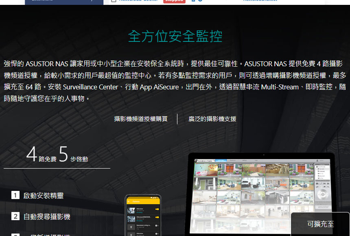Viewport: 350px width, 236px height.
Task: Click the paragraph starting 強悍的 ASUSTOR NAS
Action: pyautogui.click(x=175, y=81)
